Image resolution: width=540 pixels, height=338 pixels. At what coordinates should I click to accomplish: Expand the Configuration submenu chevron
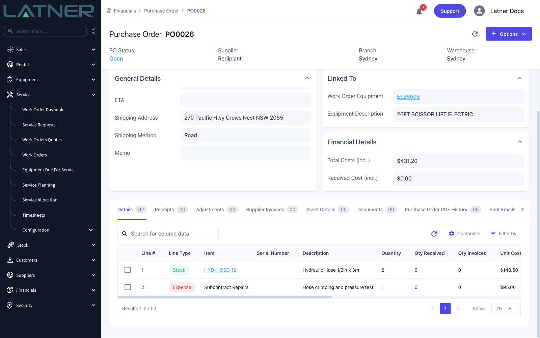pyautogui.click(x=91, y=230)
